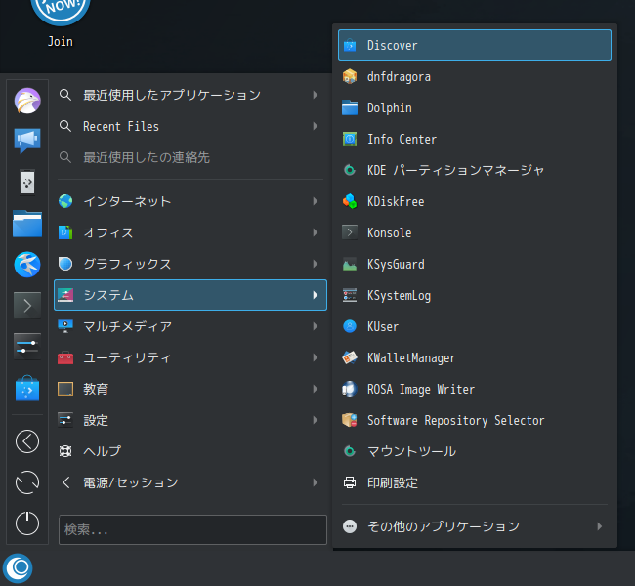This screenshot has height=586, width=635.
Task: Open the installer favorite icon below megaphone
Action: click(27, 183)
